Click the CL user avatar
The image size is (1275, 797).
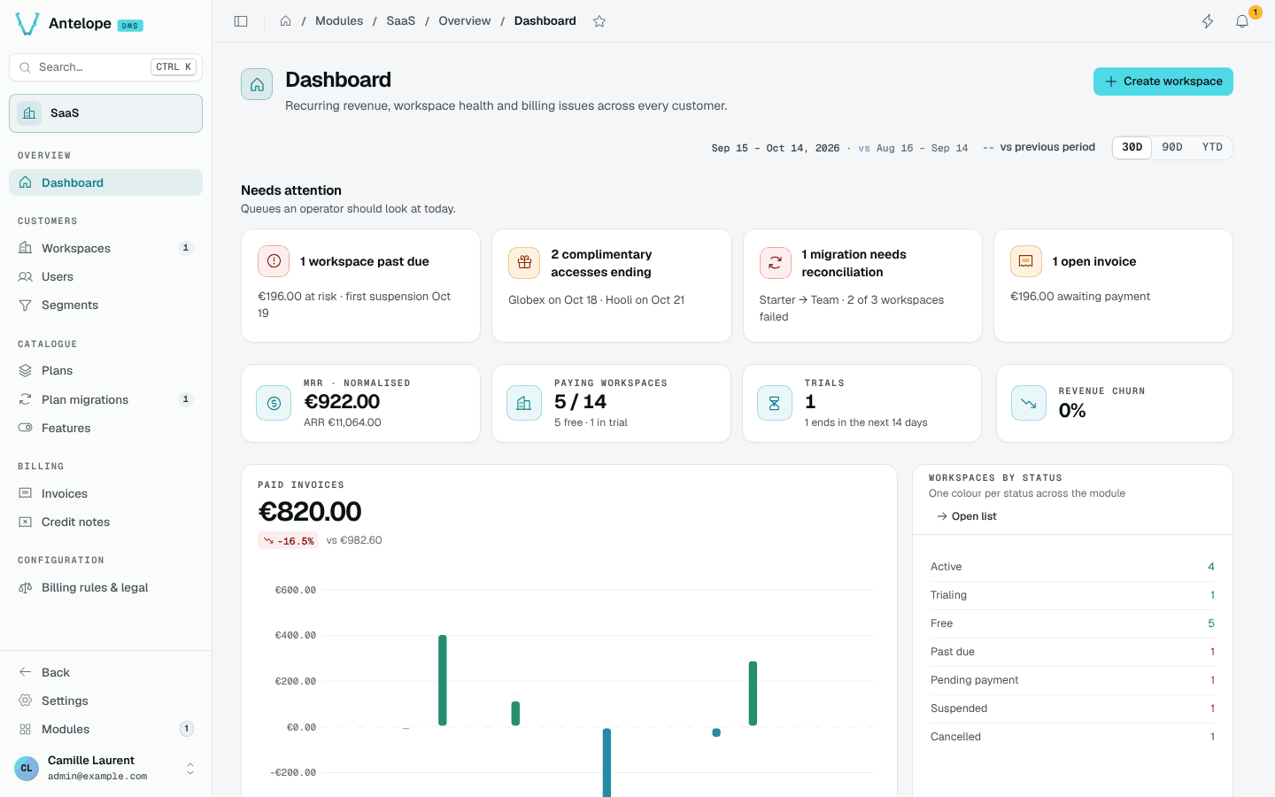pyautogui.click(x=27, y=768)
